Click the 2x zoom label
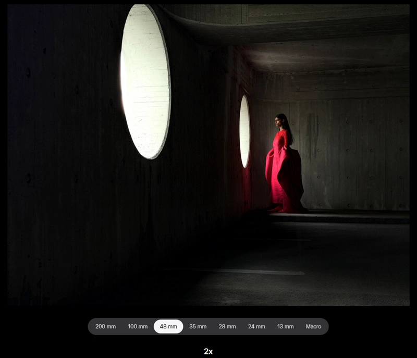The height and width of the screenshot is (358, 417). [208, 352]
